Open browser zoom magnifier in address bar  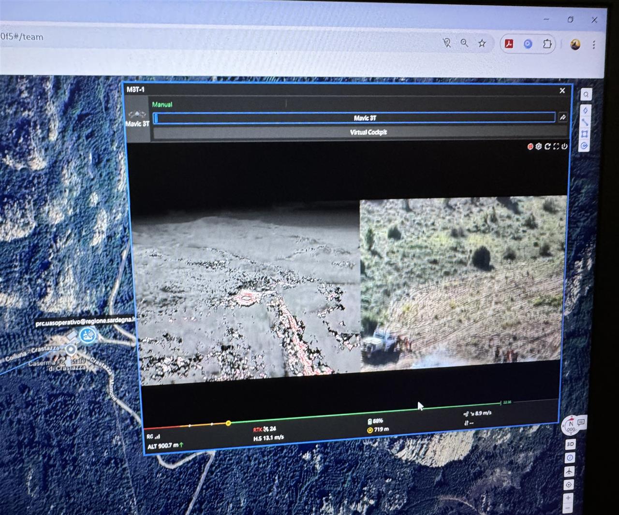tap(464, 43)
